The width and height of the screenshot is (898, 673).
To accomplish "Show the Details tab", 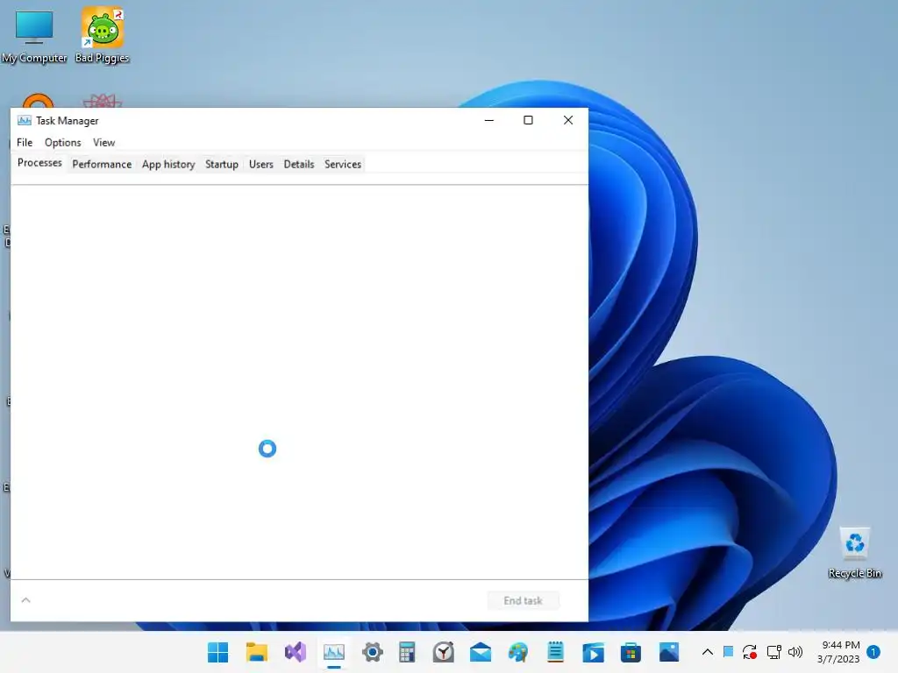I will coord(299,164).
